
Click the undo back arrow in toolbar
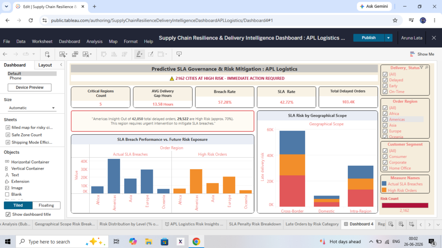[x=5, y=54]
